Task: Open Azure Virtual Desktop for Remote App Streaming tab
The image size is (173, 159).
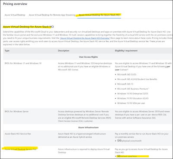Action: tap(52, 15)
